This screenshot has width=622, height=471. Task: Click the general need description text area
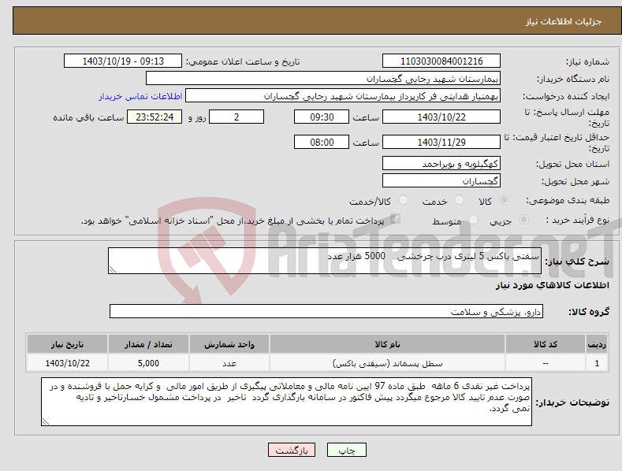pos(325,261)
